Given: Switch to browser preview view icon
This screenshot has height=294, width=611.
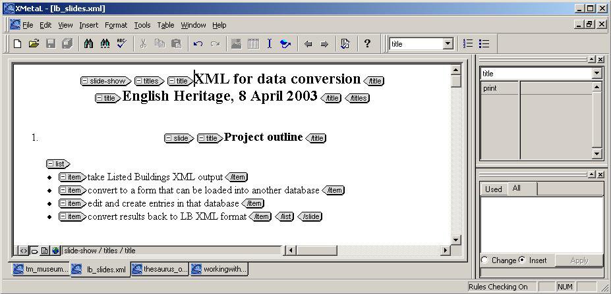Looking at the screenshot, I should coord(55,251).
